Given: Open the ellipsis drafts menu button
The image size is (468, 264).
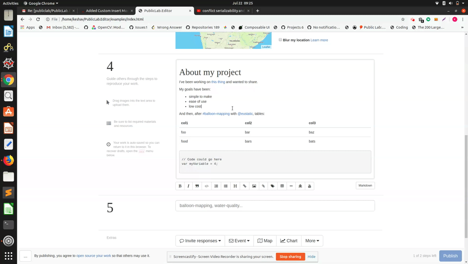Looking at the screenshot, I should click(25, 256).
